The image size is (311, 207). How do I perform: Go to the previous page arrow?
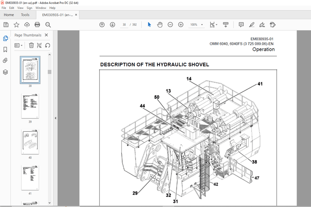(x=102, y=25)
